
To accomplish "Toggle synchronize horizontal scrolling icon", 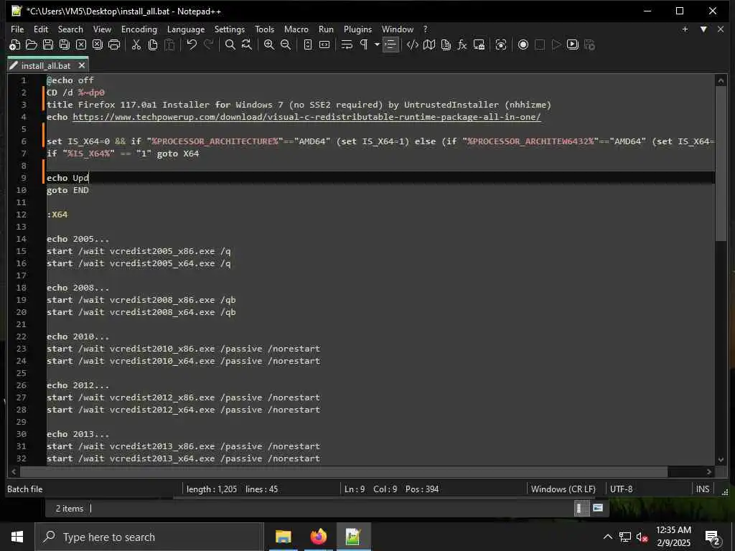I will (324, 45).
